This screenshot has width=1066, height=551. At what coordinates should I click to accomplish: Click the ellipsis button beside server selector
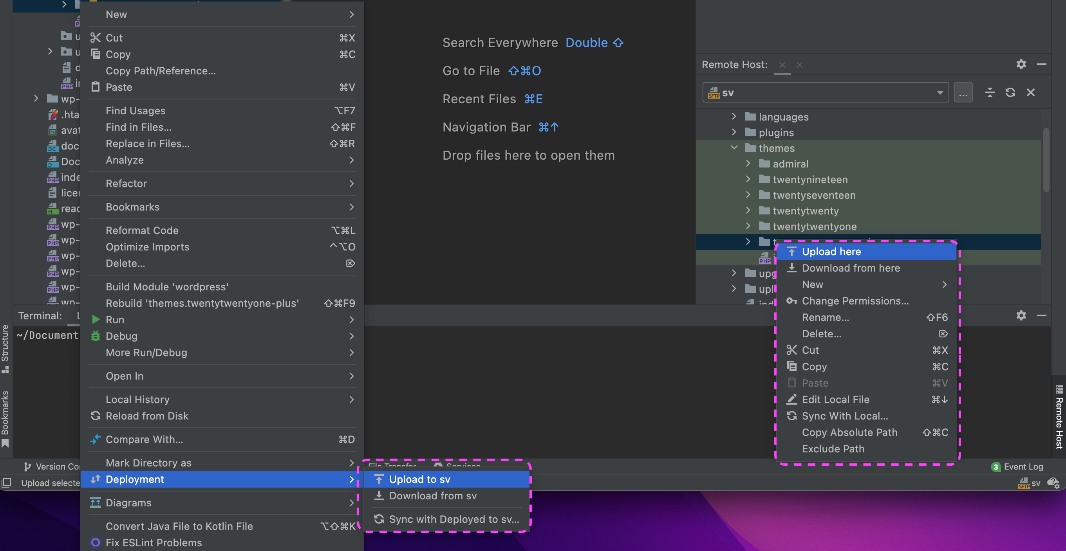963,93
